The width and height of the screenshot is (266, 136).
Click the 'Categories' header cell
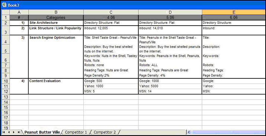[56, 17]
